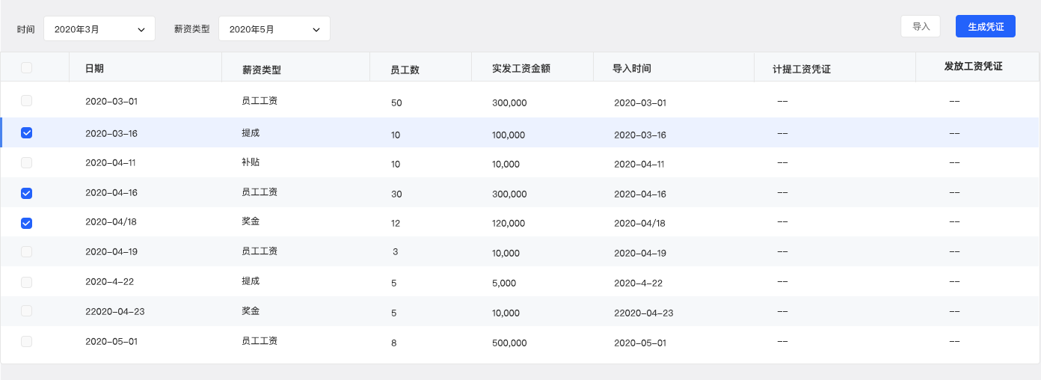Check the select-all checkbox in table header
The height and width of the screenshot is (380, 1041).
click(27, 68)
